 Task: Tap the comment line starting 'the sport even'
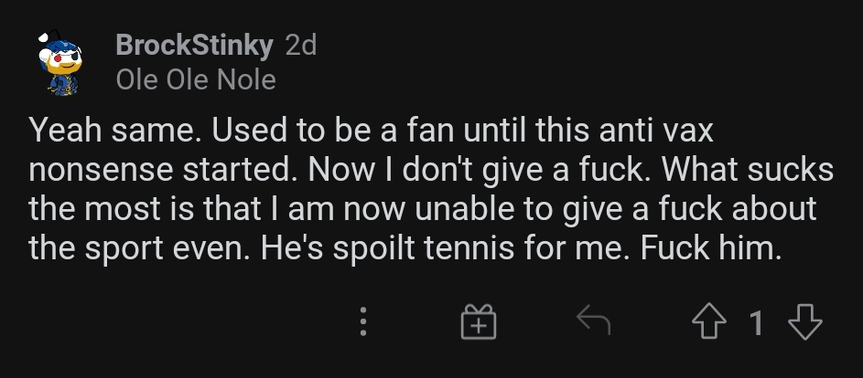click(x=405, y=249)
